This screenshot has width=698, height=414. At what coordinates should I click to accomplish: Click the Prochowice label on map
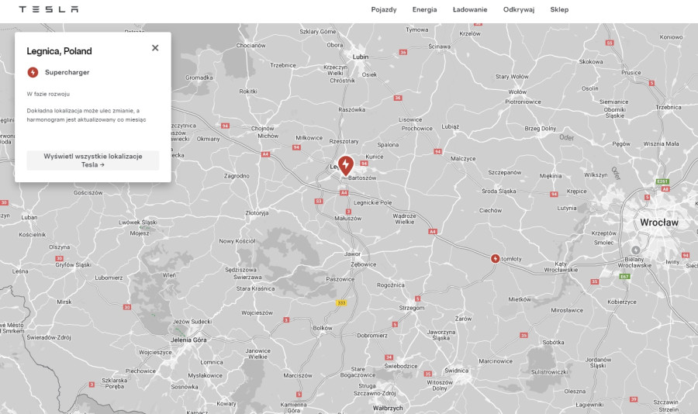(416, 128)
